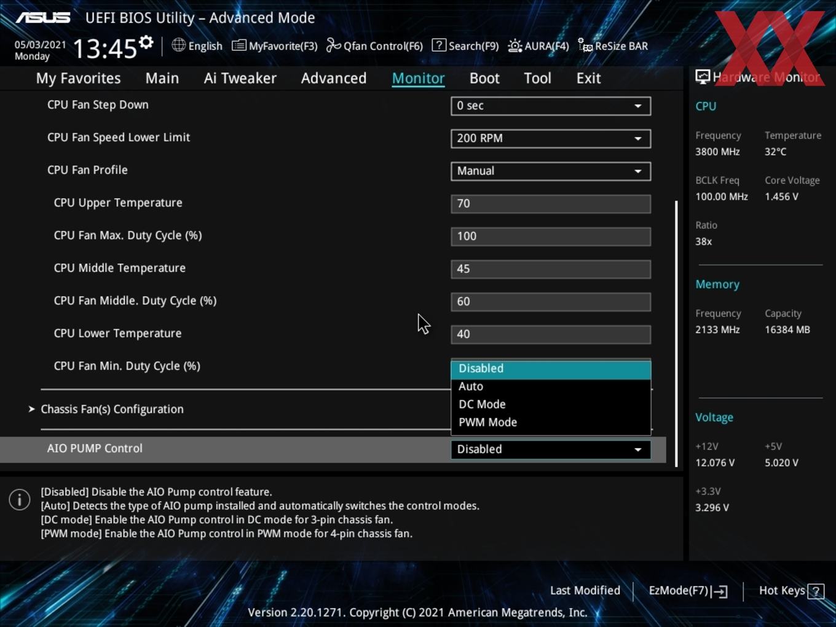Click the CPU Core Voltage 1.456 V value
The image size is (836, 627).
(x=781, y=197)
